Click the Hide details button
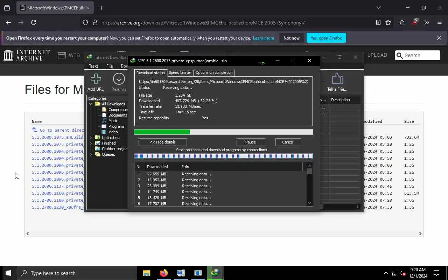Screen dimensions: 448x280 pos(163,142)
